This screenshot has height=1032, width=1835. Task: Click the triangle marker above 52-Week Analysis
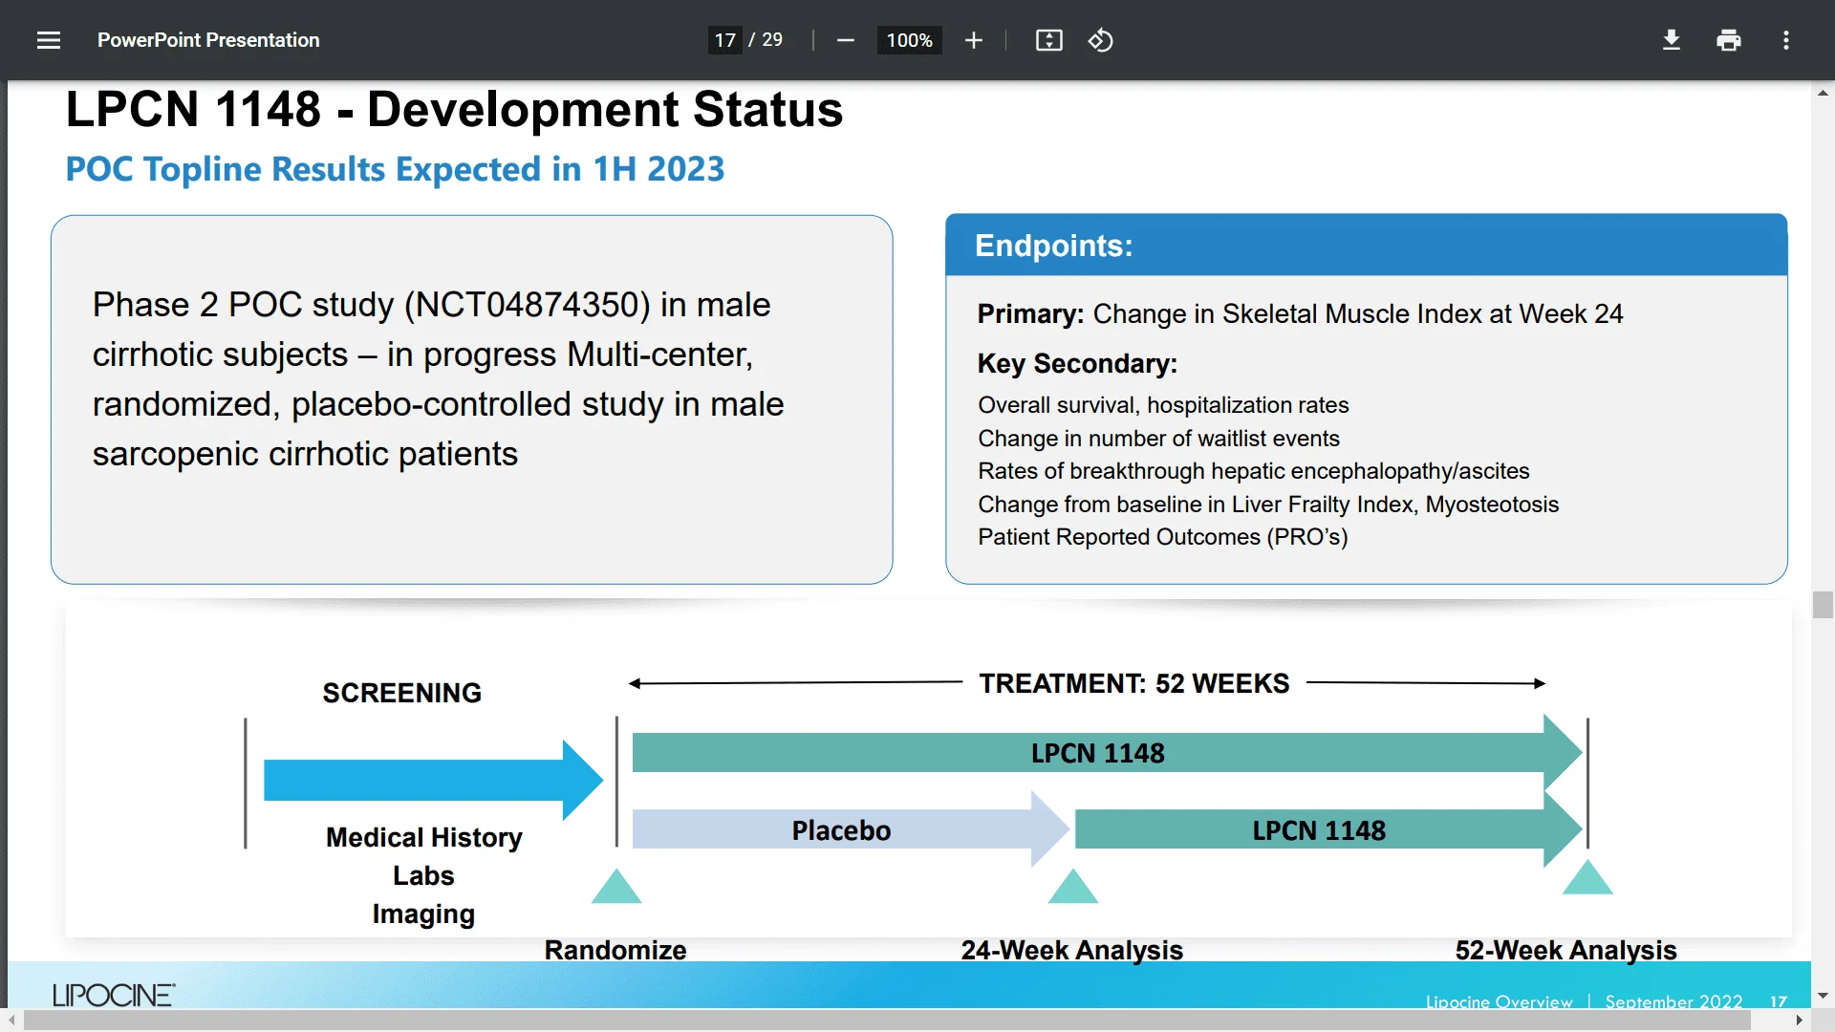[1587, 876]
